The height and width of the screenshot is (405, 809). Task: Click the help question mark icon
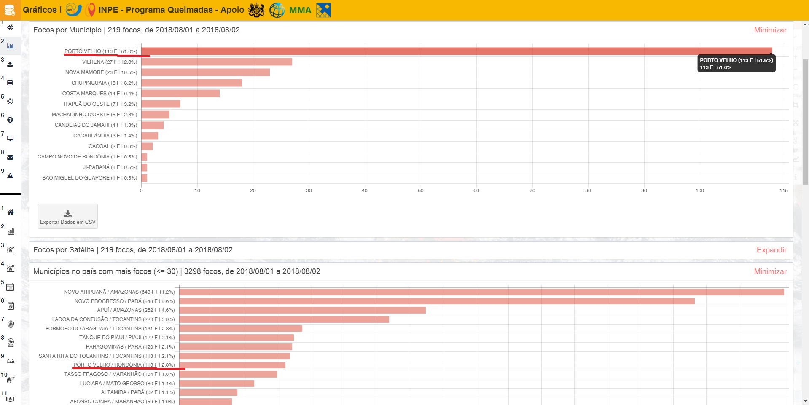click(11, 120)
